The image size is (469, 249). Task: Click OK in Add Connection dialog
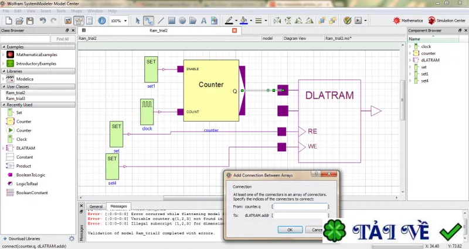pos(290,230)
